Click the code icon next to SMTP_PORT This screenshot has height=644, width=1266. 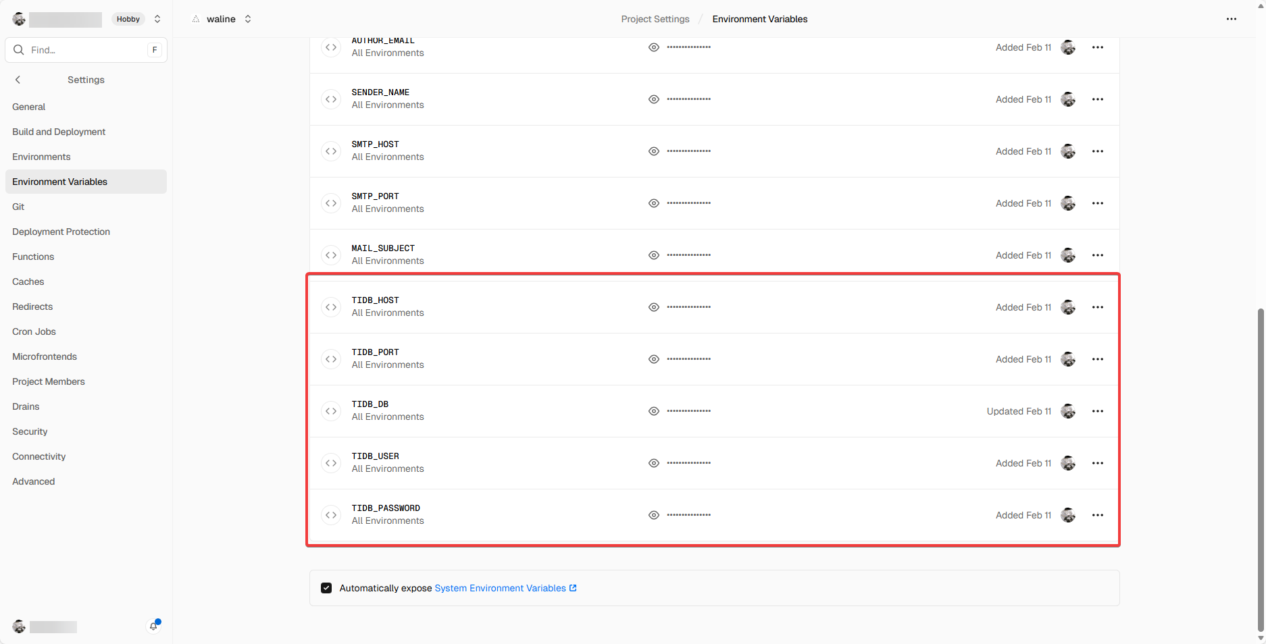[x=331, y=203]
